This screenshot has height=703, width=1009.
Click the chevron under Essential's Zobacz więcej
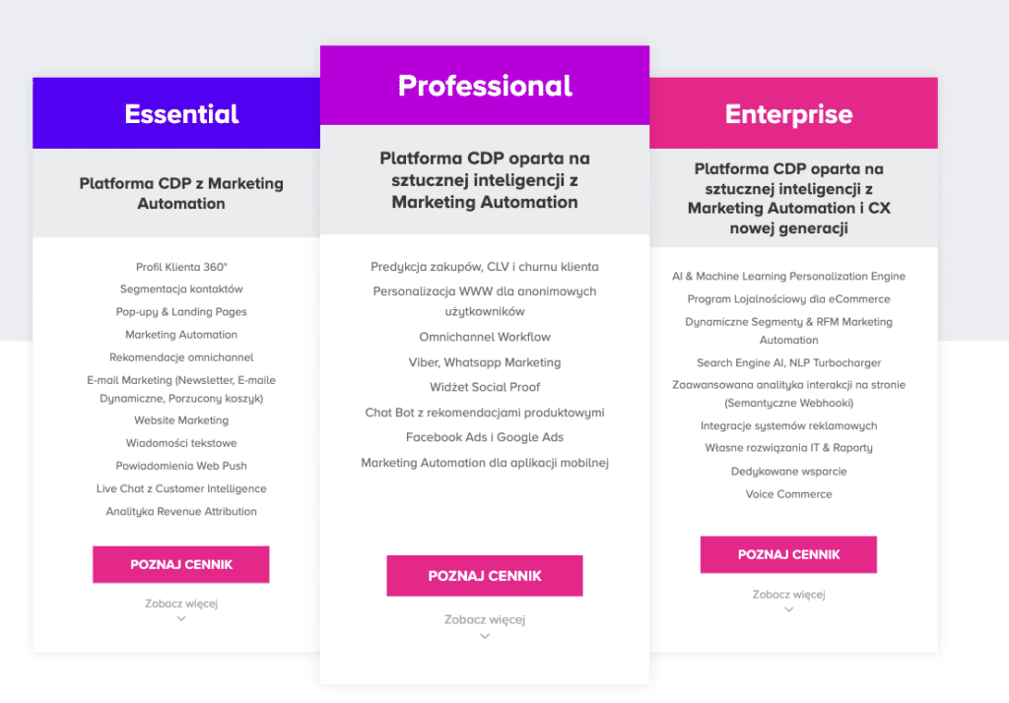(181, 618)
